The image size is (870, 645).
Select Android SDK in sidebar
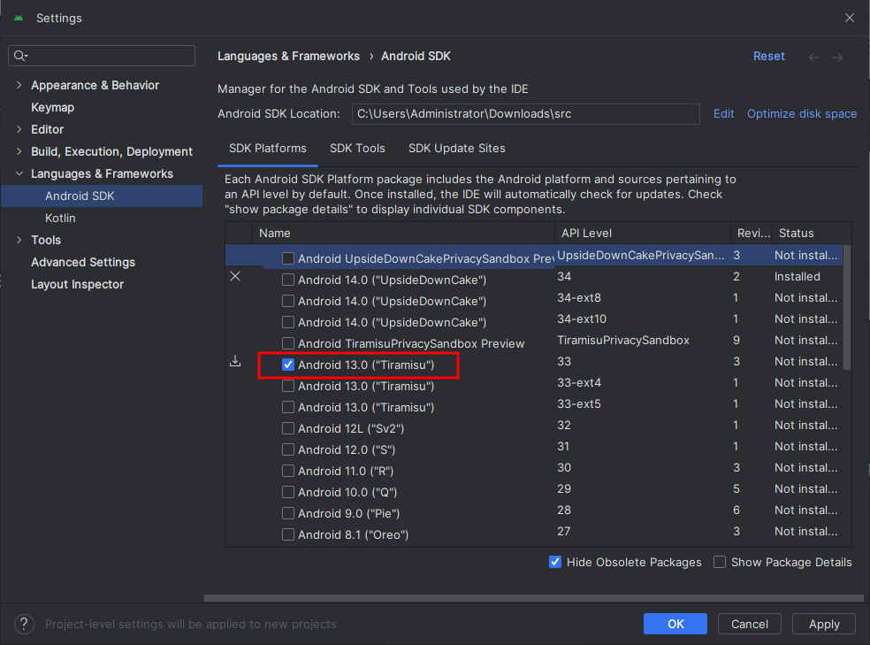coord(102,196)
